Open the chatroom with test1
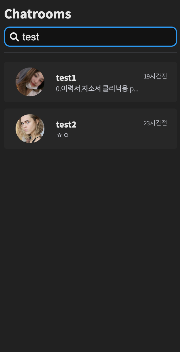Image resolution: width=180 pixels, height=352 pixels. [90, 82]
